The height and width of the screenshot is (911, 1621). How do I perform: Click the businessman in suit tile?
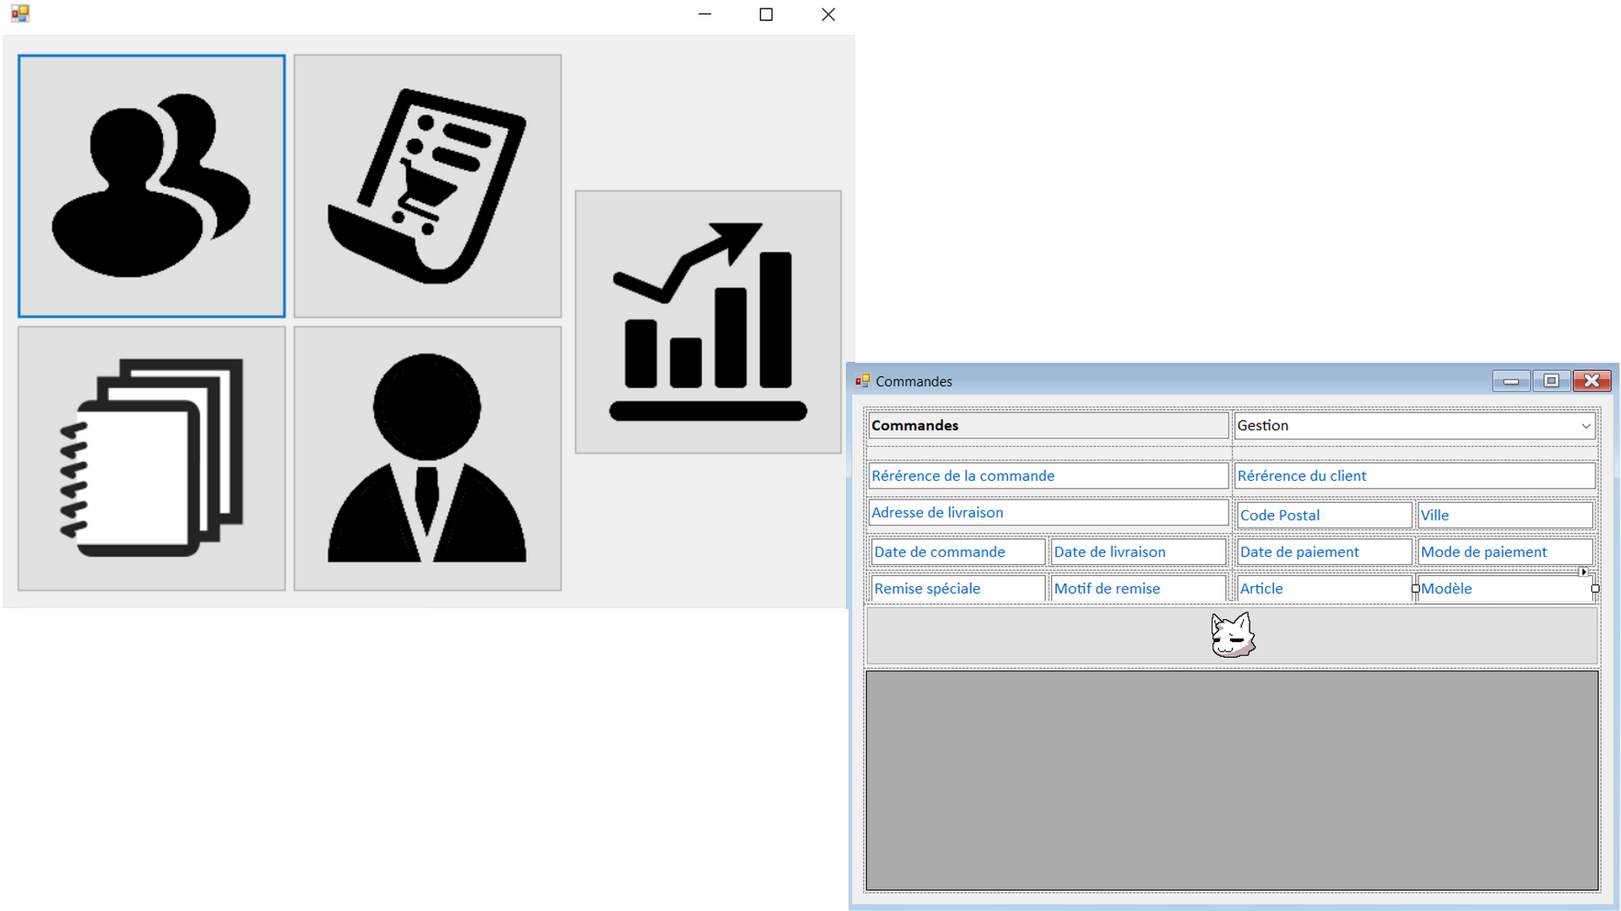[x=427, y=459]
